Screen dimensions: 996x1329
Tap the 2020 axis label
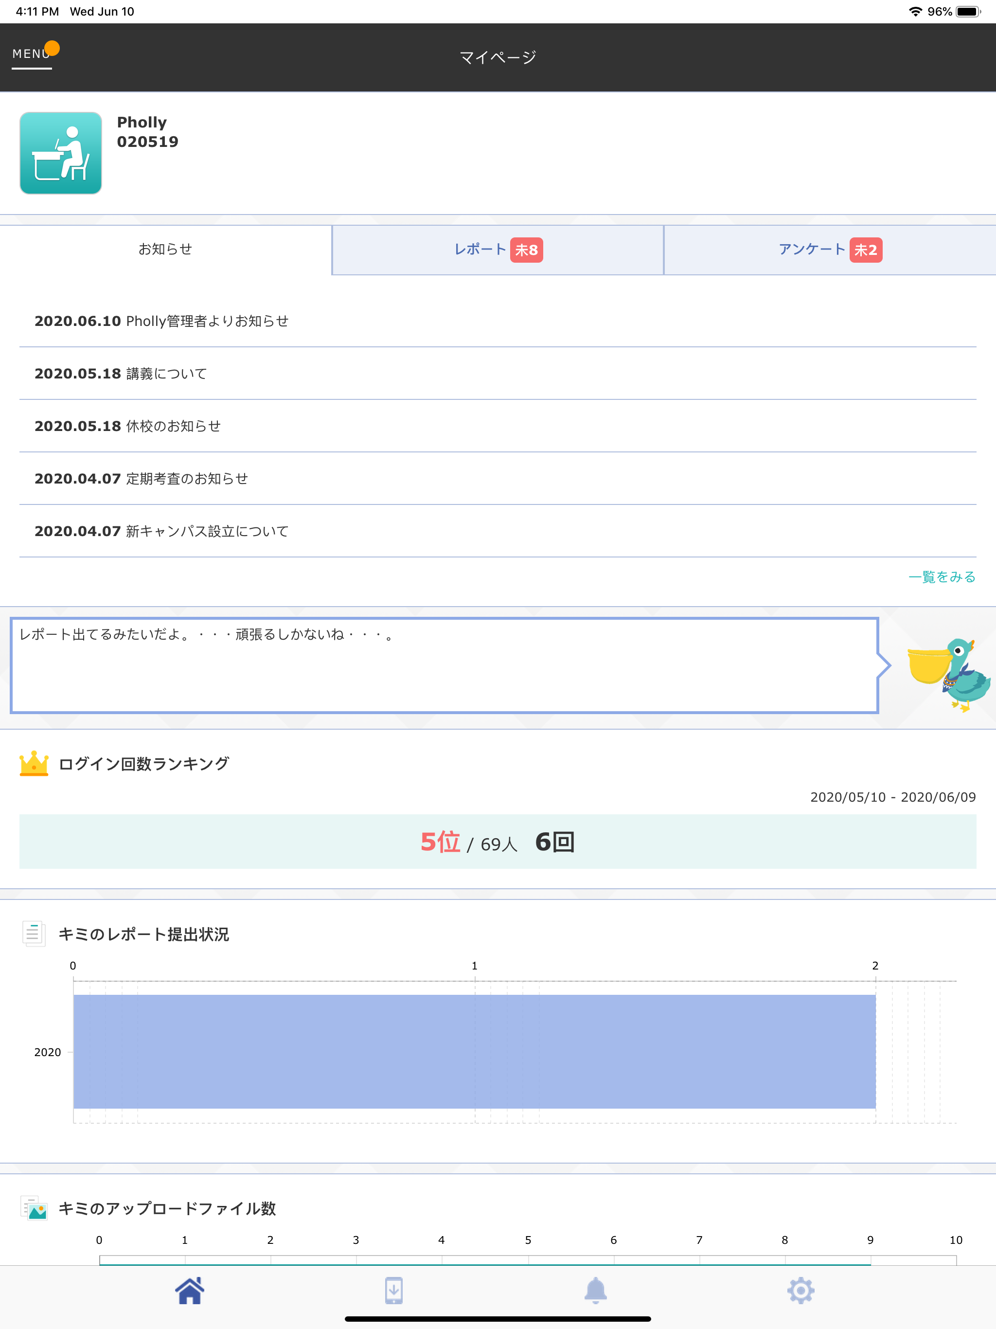48,1052
